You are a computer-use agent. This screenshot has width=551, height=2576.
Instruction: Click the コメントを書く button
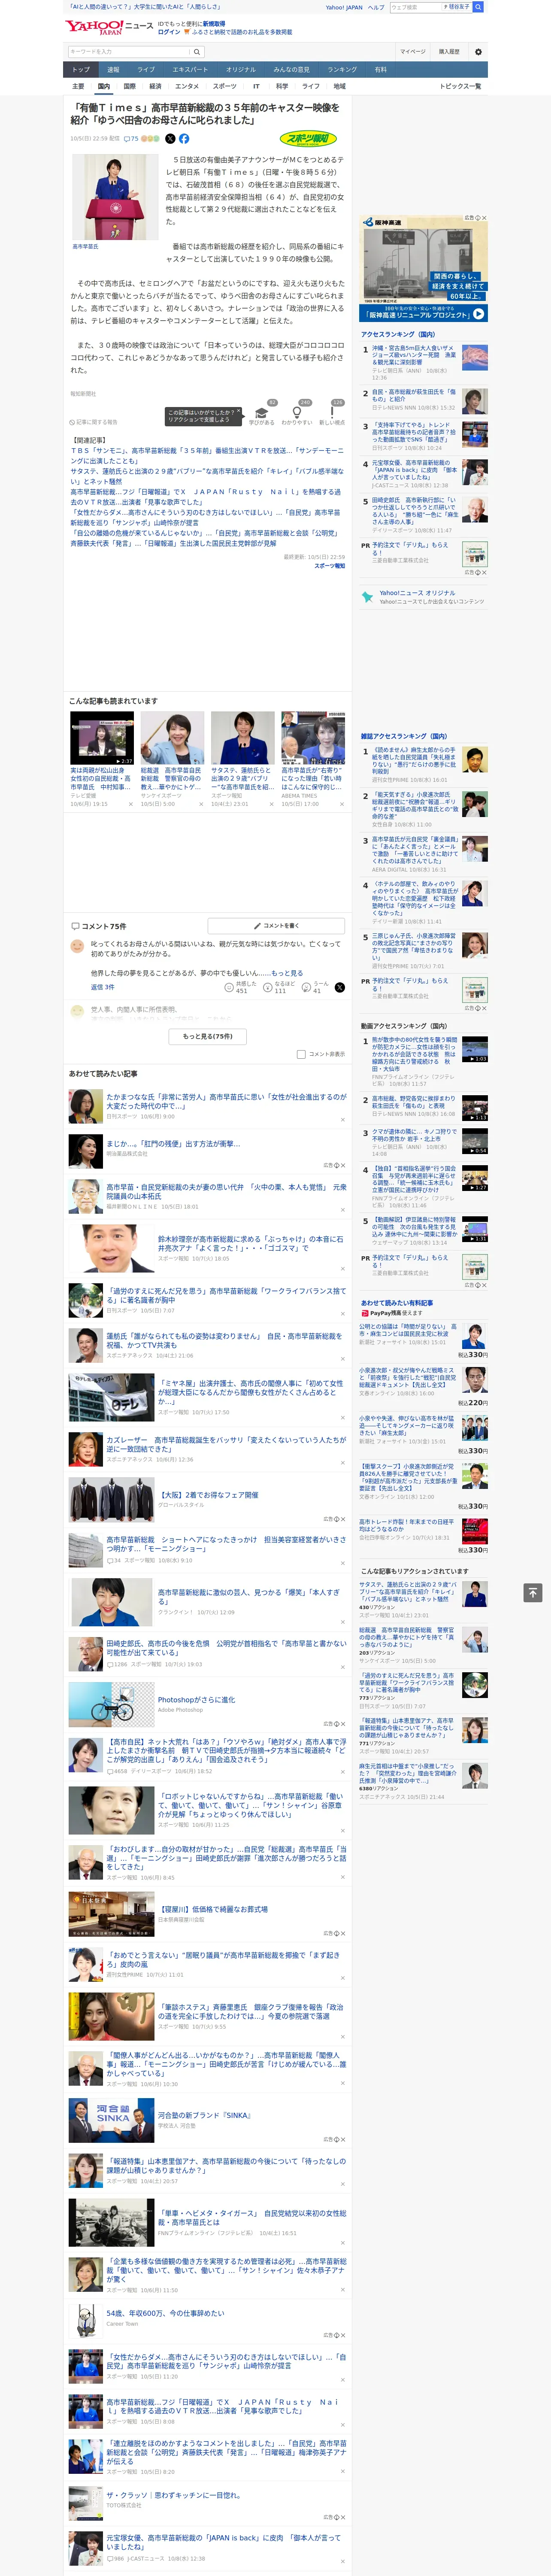276,926
